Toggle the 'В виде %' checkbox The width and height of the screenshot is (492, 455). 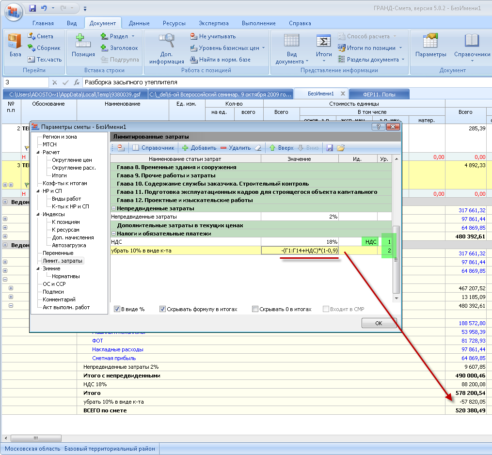point(117,309)
